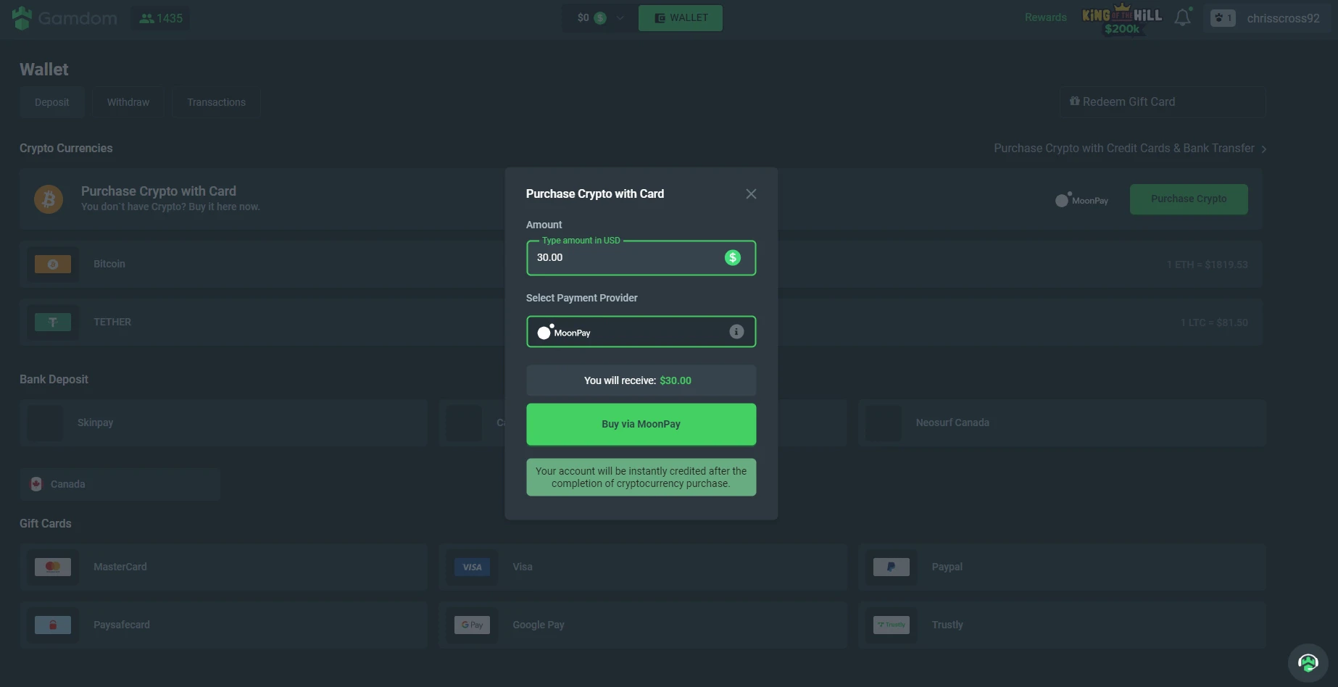Screen dimensions: 1338x687
Task: Click the green dollar icon in amount field
Action: tap(733, 257)
